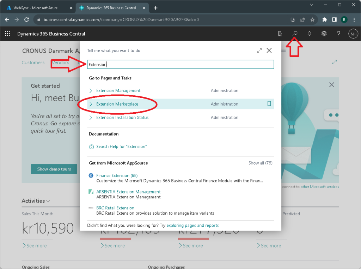Open Extension Installation Status result

coord(122,118)
